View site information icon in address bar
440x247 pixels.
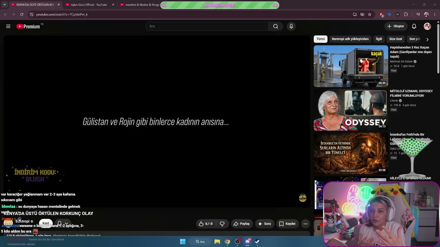click(x=32, y=14)
